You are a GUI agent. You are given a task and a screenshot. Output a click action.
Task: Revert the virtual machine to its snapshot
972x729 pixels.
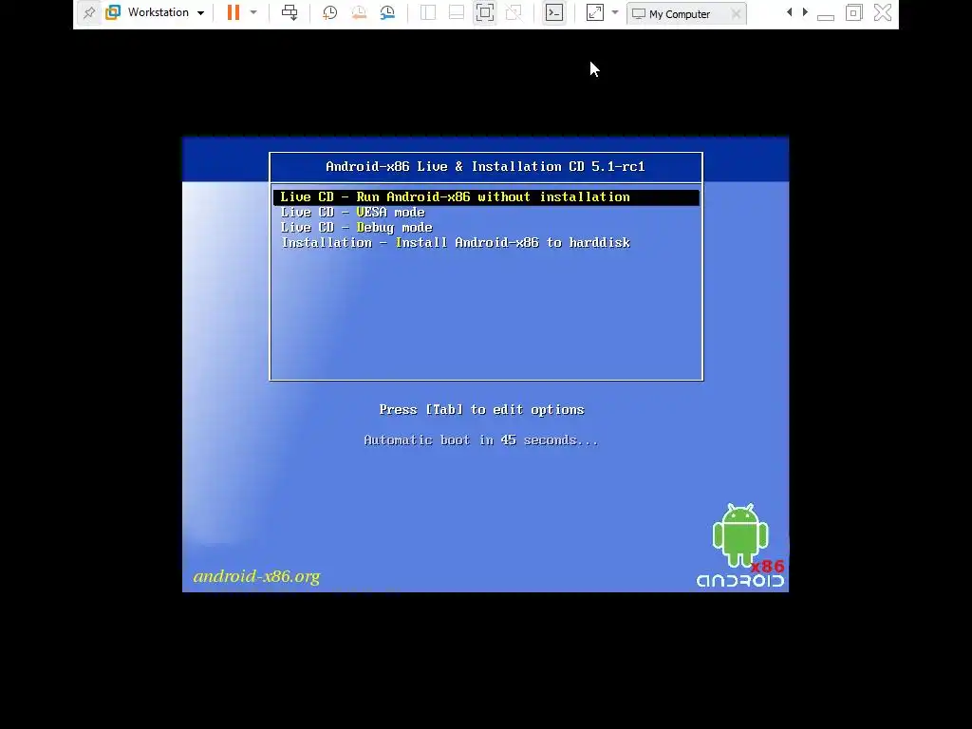(359, 12)
